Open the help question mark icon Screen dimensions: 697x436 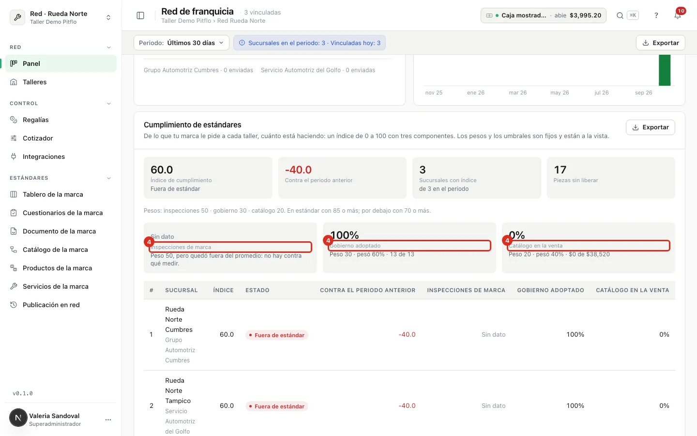click(x=656, y=16)
